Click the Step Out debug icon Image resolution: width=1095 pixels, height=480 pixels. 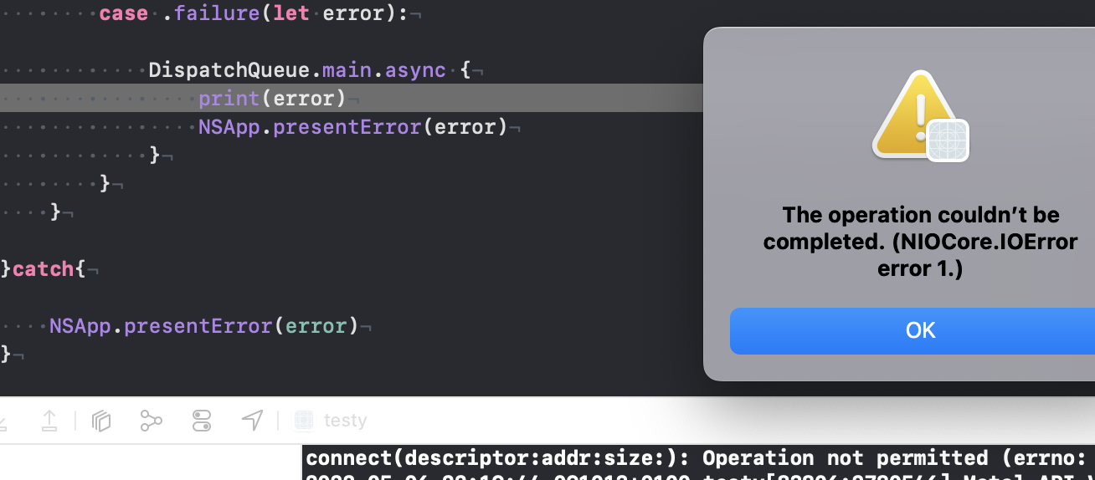click(x=49, y=421)
